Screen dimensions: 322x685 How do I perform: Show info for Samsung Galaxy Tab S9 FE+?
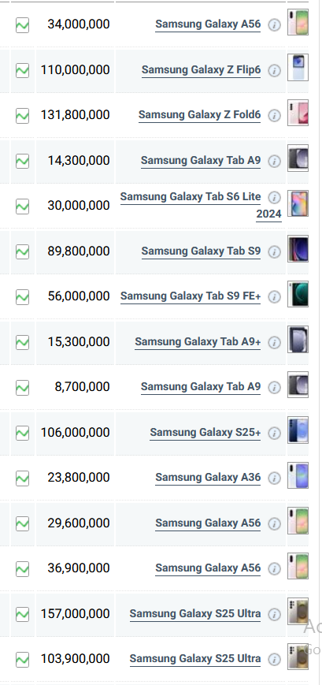tap(274, 297)
